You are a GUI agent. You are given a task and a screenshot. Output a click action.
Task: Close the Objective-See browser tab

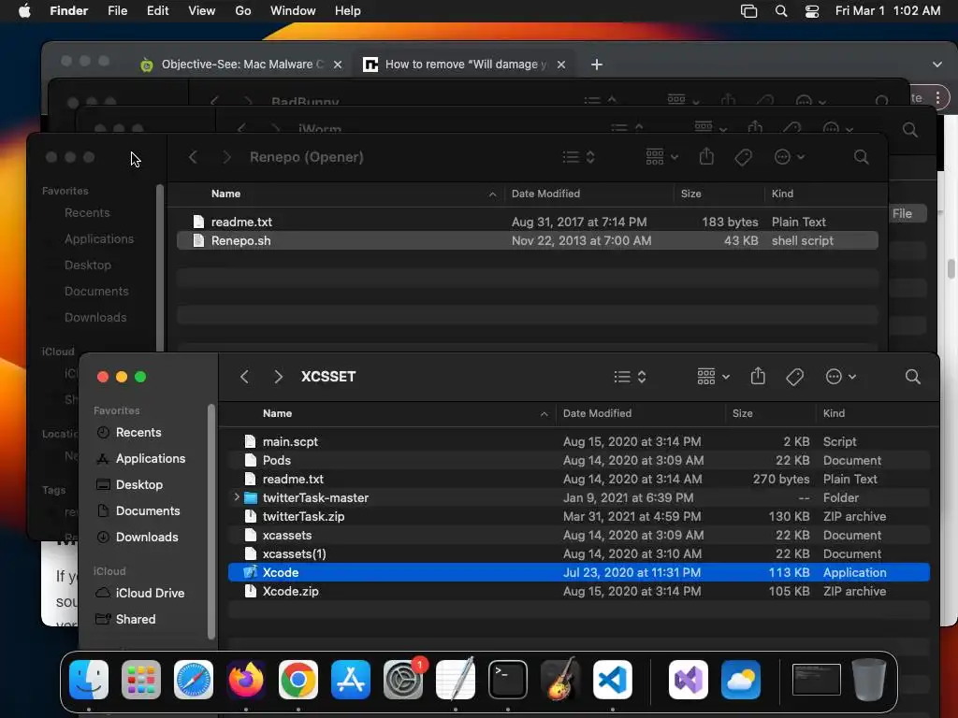pos(337,65)
